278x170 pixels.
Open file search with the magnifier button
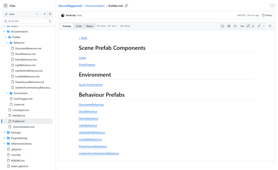pyautogui.click(x=50, y=14)
